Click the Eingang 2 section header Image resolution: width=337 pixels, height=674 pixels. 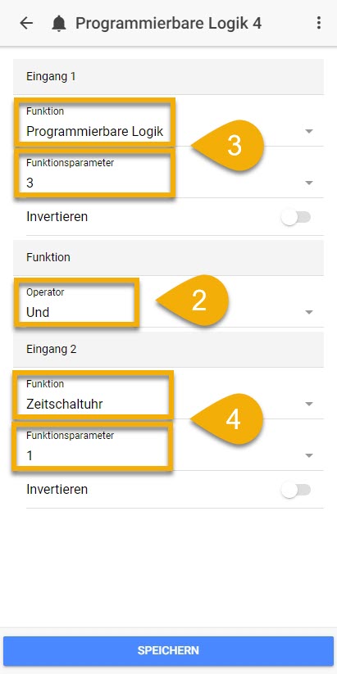tap(168, 349)
